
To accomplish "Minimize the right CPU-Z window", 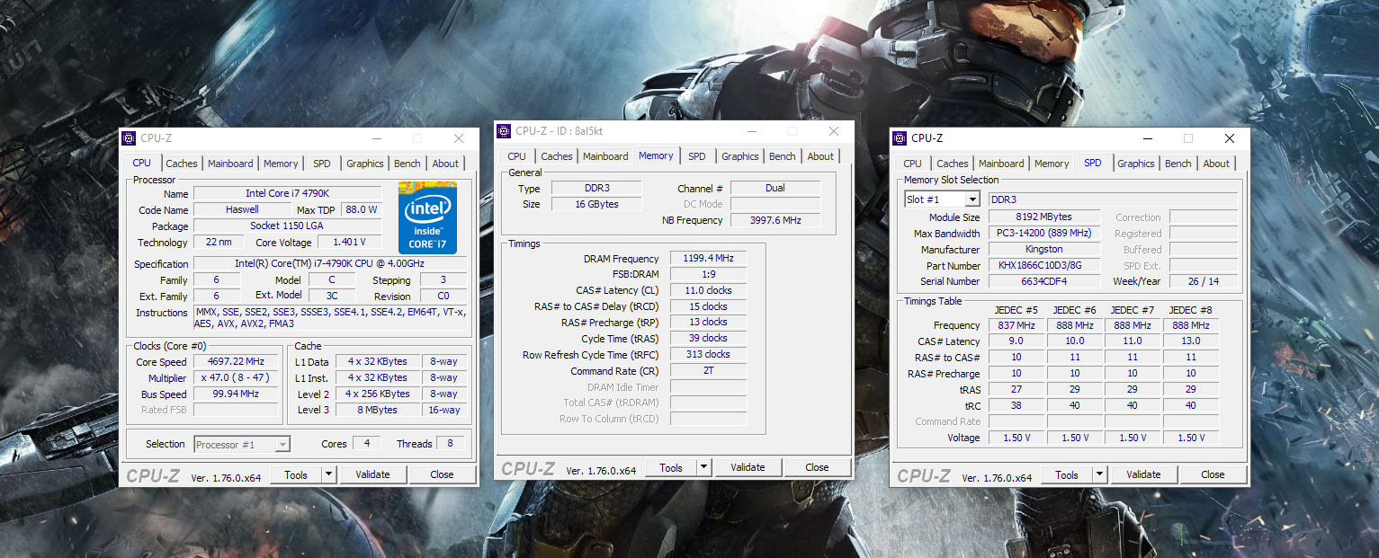I will click(1147, 138).
